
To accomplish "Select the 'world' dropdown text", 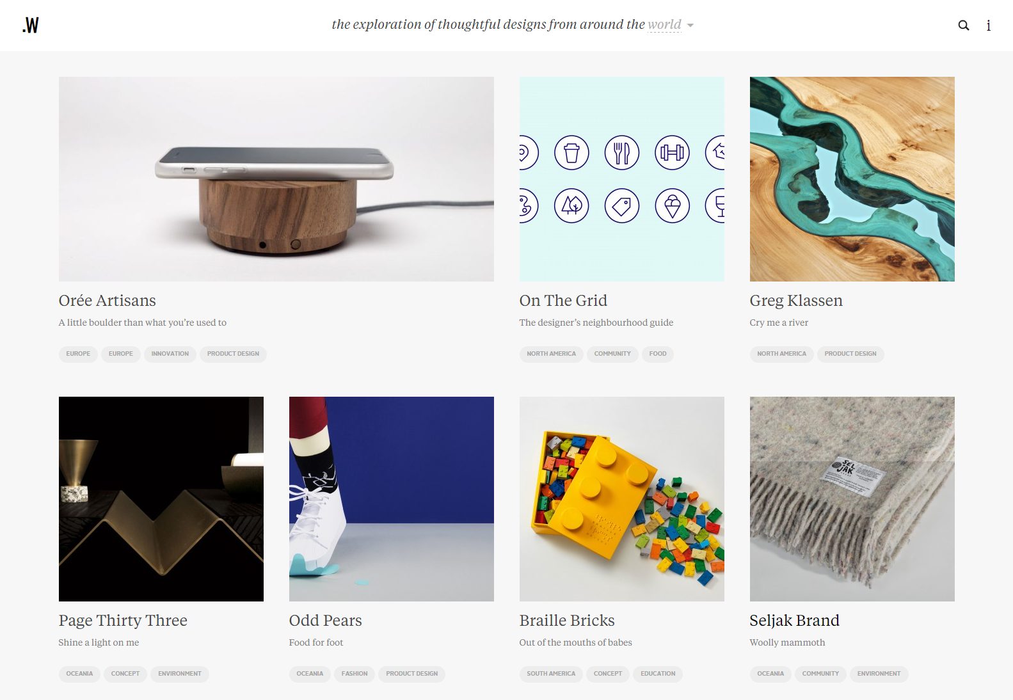I will coord(664,24).
